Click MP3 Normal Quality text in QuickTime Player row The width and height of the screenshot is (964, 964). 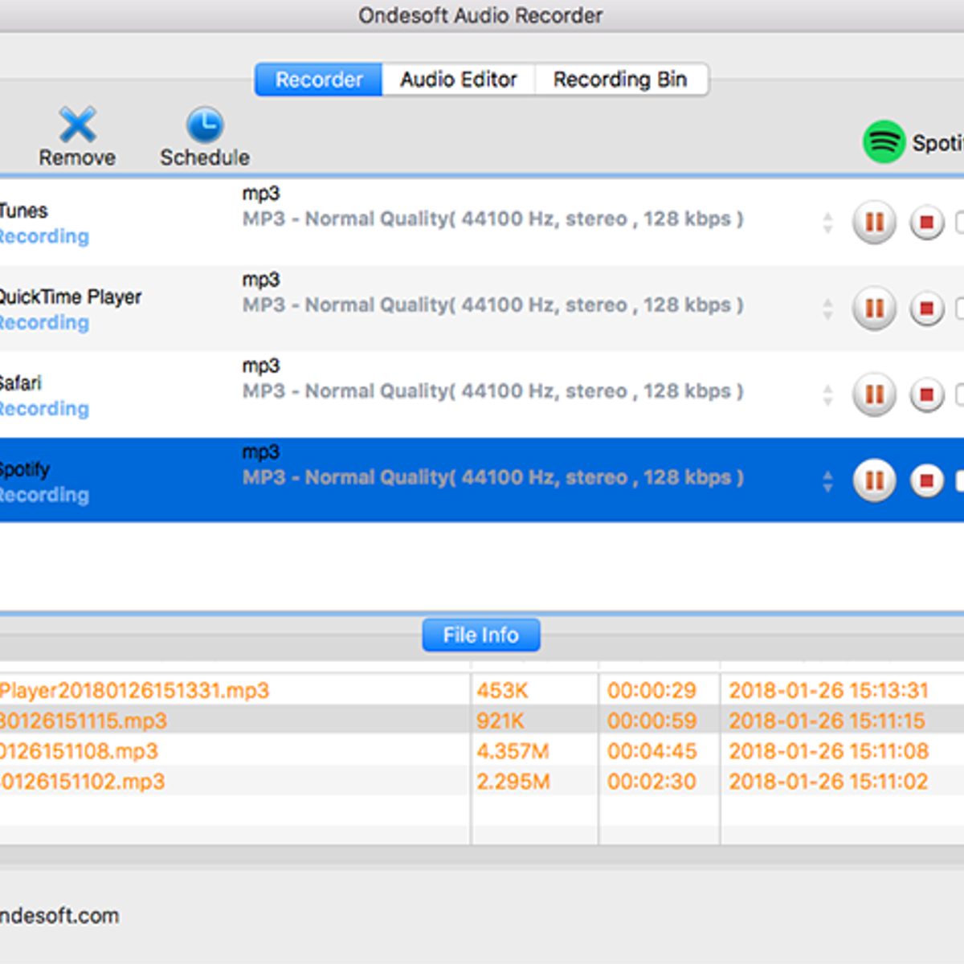[x=493, y=305]
